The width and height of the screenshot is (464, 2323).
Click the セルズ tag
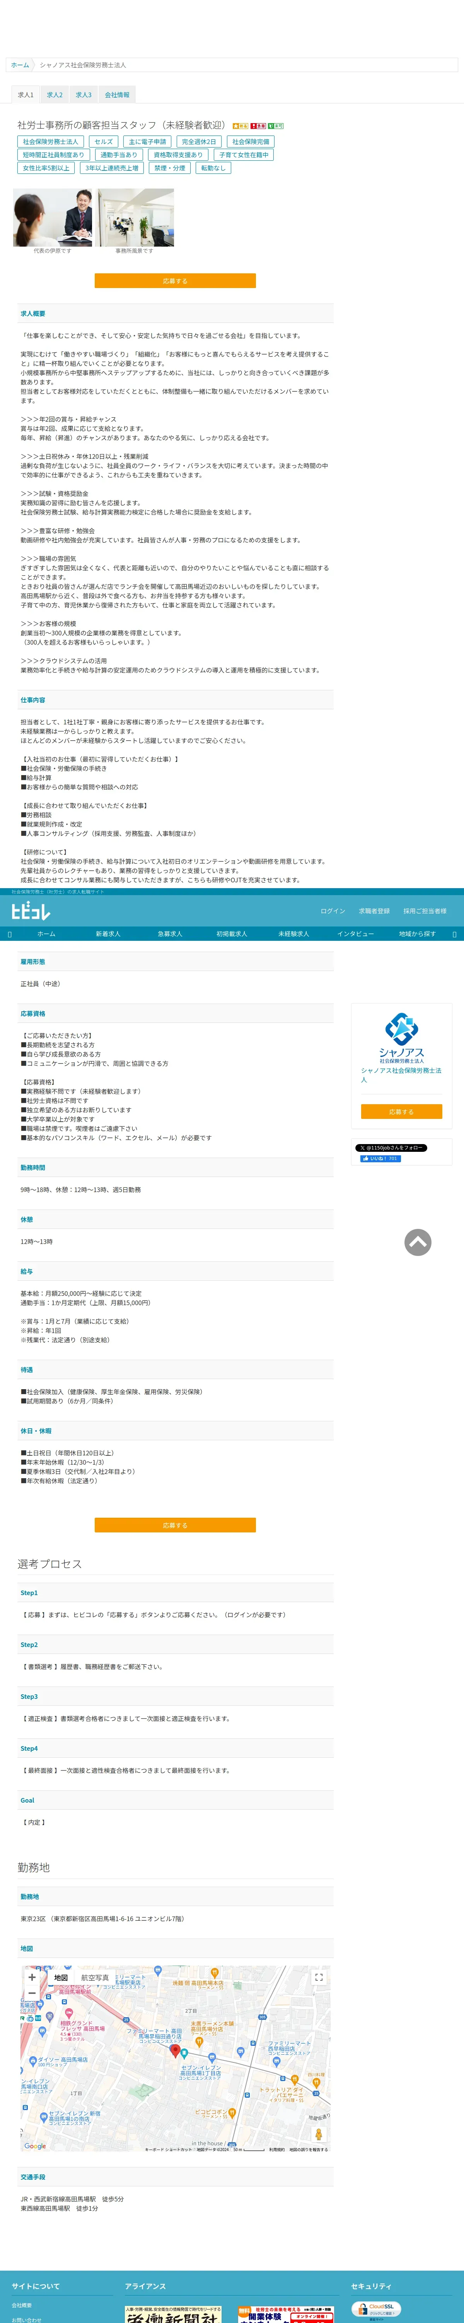click(x=104, y=142)
